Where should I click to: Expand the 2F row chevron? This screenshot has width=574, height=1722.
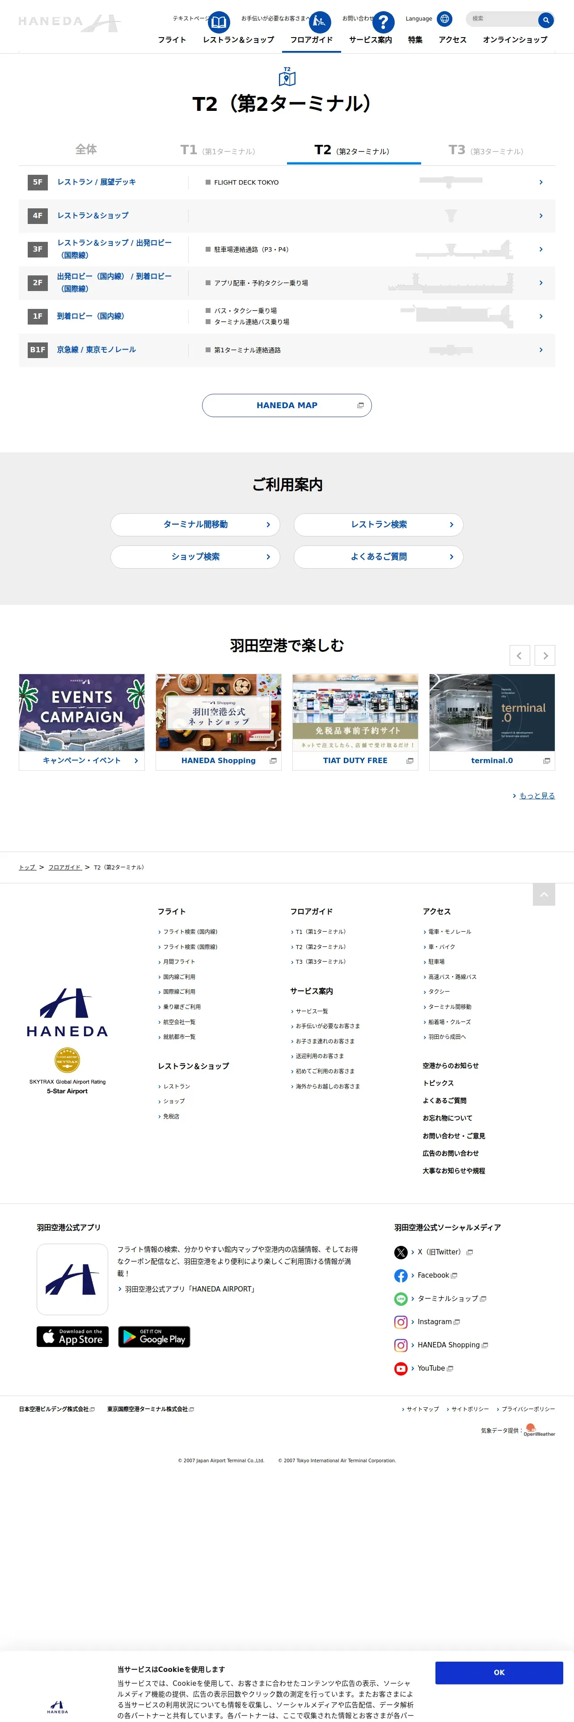click(x=540, y=283)
